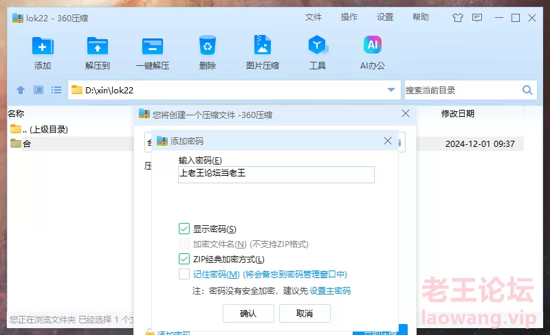Click the date 2024-12-01 09:37 cell

click(x=480, y=143)
